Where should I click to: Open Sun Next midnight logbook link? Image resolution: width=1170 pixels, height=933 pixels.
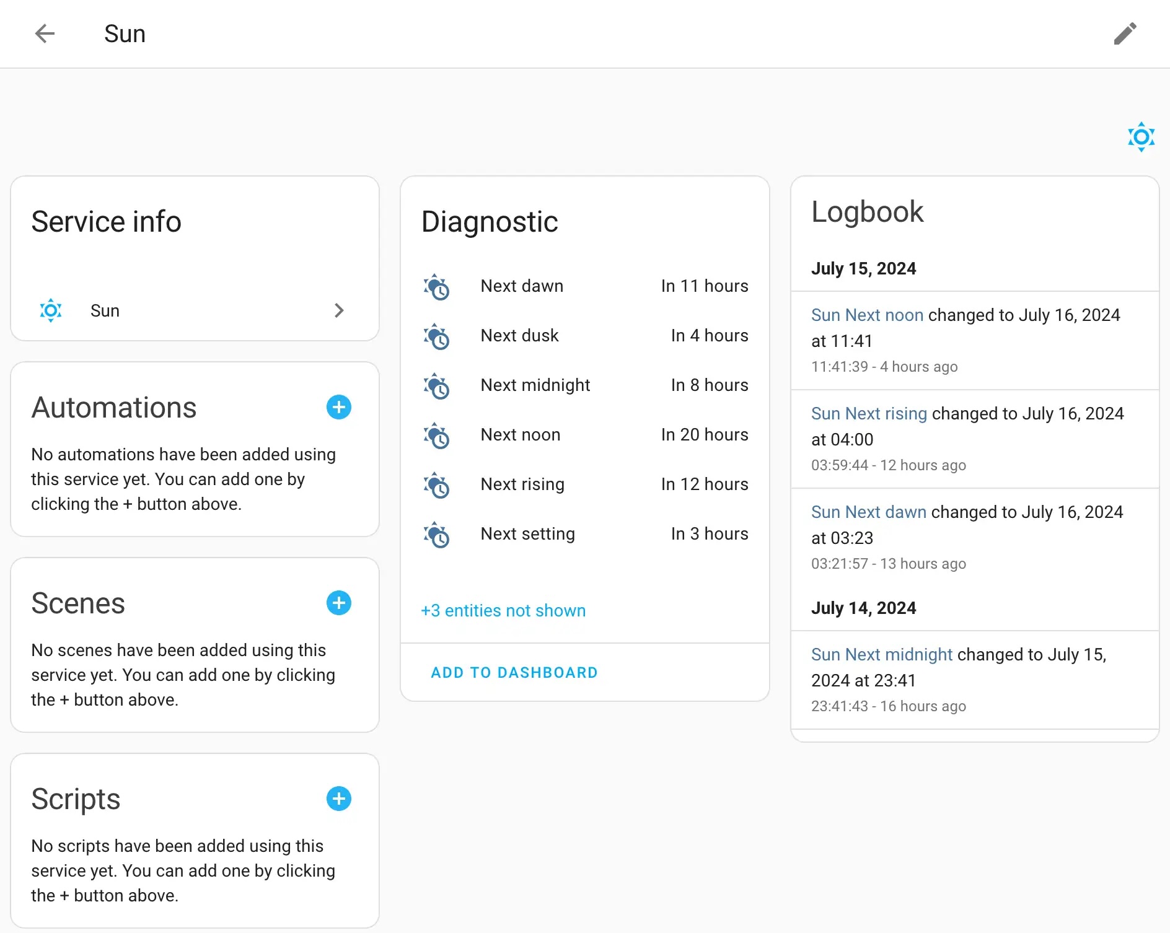pos(882,654)
